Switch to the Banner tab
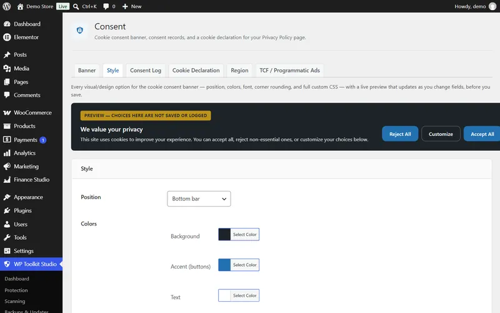The image size is (500, 313). [87, 71]
